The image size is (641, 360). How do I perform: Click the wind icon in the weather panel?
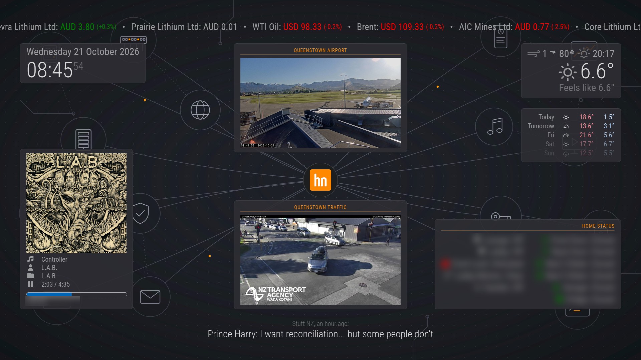tap(533, 54)
